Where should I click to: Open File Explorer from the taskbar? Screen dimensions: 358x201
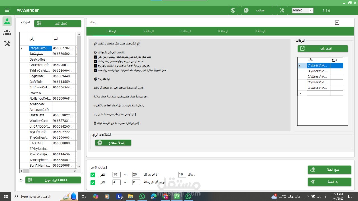coord(131,197)
